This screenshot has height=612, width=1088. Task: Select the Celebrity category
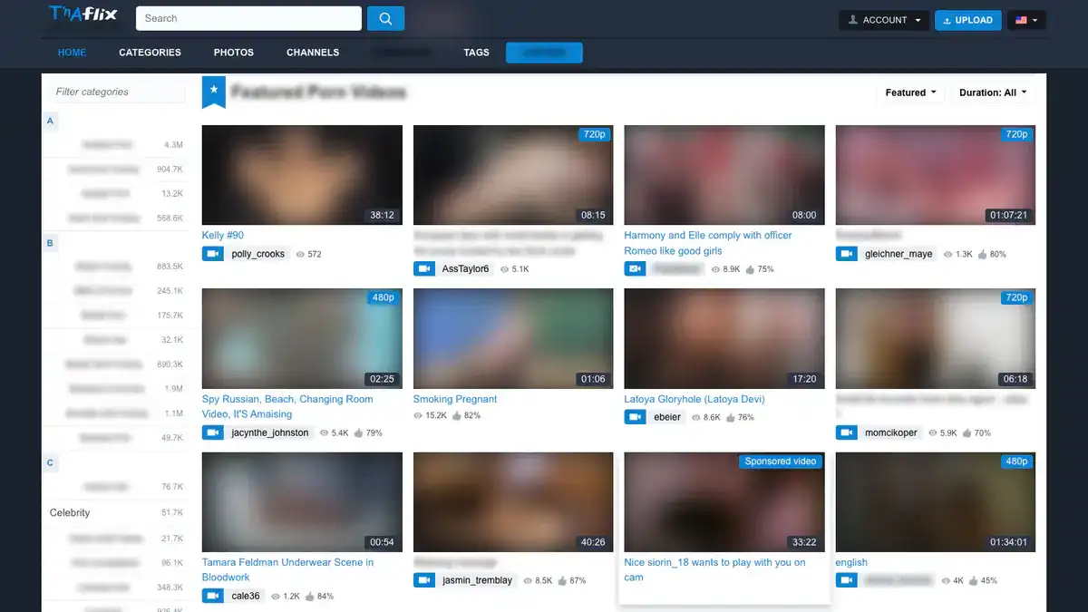(70, 512)
